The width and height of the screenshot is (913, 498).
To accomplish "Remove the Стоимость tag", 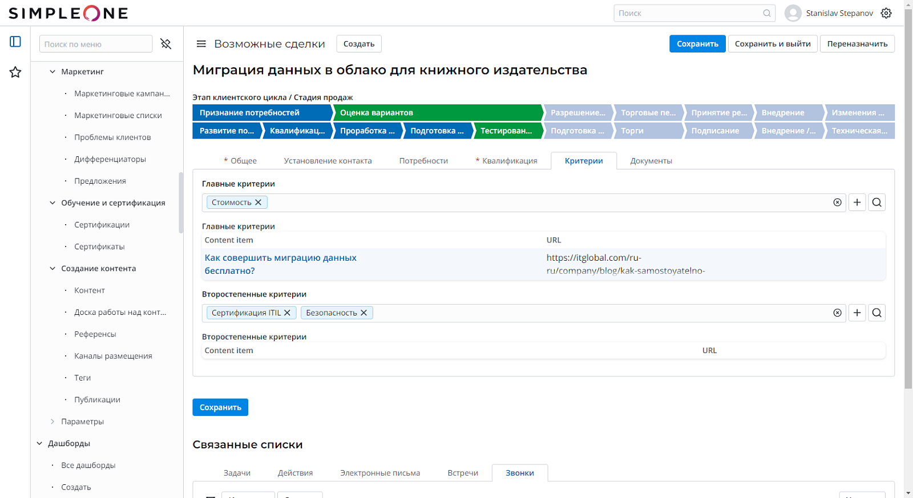I will (258, 203).
